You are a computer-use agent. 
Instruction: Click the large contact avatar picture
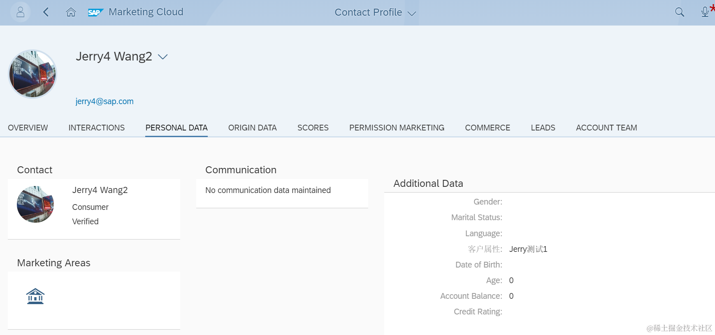tap(32, 74)
